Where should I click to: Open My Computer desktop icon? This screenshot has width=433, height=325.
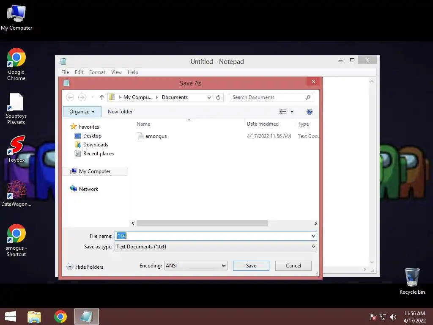tap(16, 18)
